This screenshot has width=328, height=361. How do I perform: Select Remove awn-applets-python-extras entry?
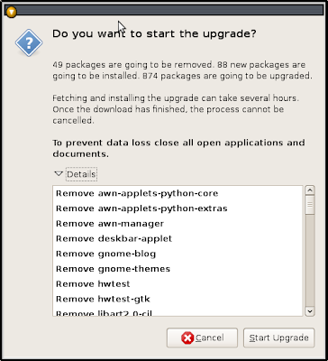178,208
